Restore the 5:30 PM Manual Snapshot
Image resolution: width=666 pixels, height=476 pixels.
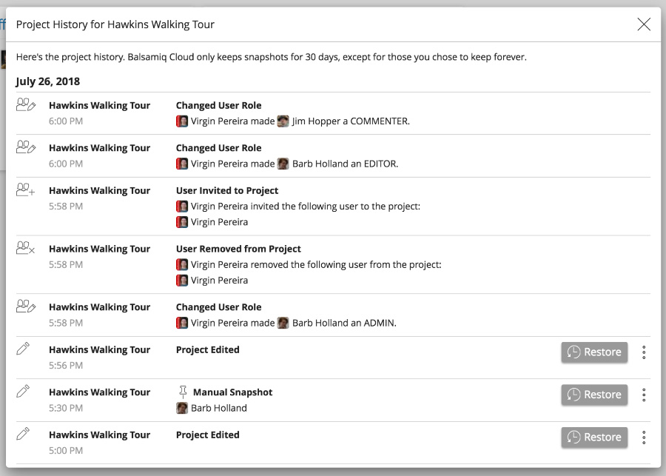tap(594, 395)
